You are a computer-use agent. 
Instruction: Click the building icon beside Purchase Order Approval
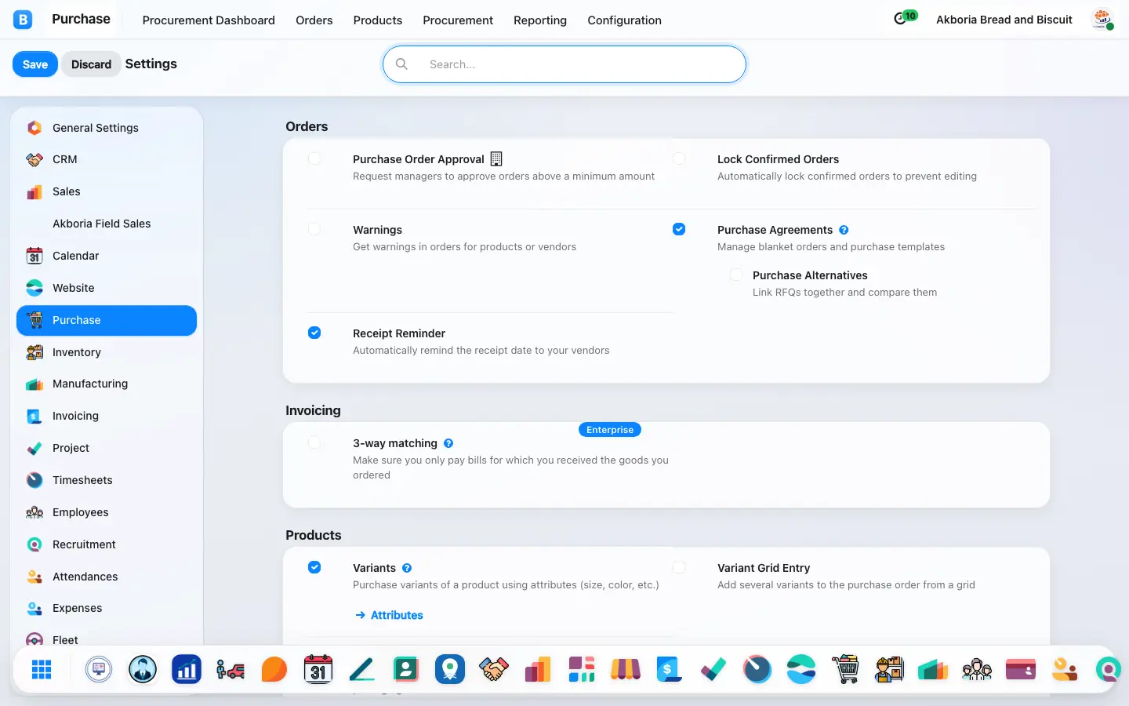coord(496,158)
